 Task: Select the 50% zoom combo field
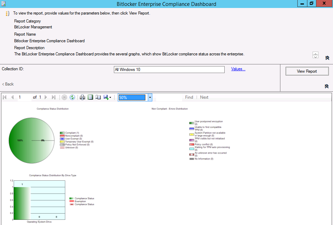click(x=132, y=98)
